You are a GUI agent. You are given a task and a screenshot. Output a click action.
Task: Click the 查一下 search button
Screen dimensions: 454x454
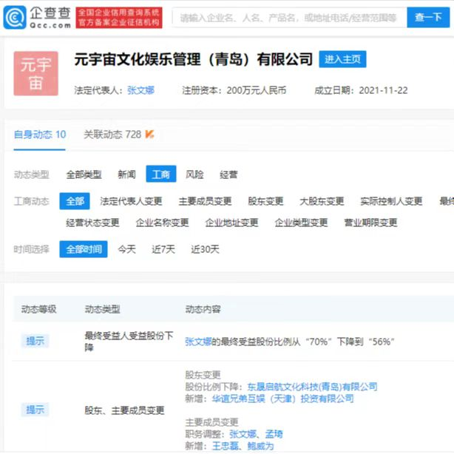428,18
